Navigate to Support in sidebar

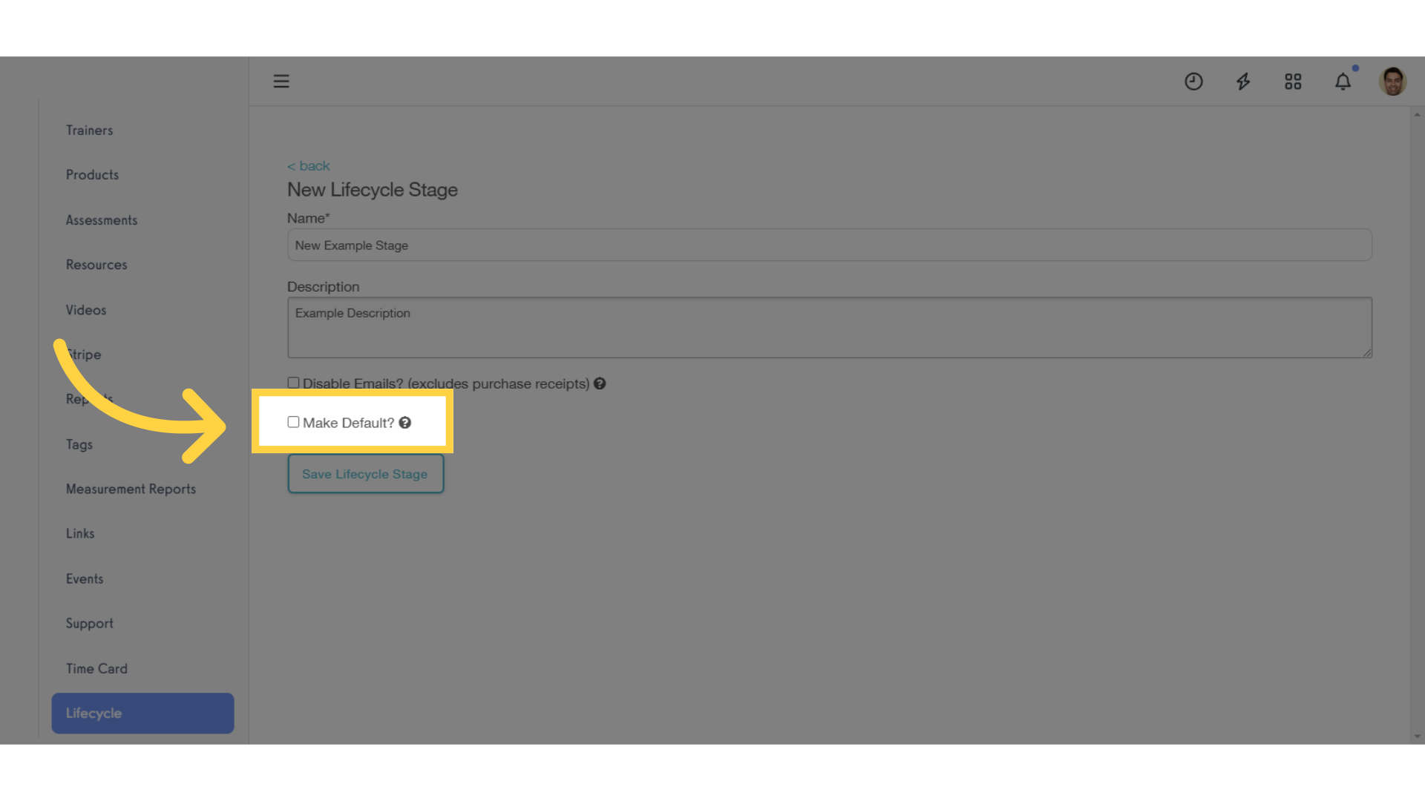(89, 623)
